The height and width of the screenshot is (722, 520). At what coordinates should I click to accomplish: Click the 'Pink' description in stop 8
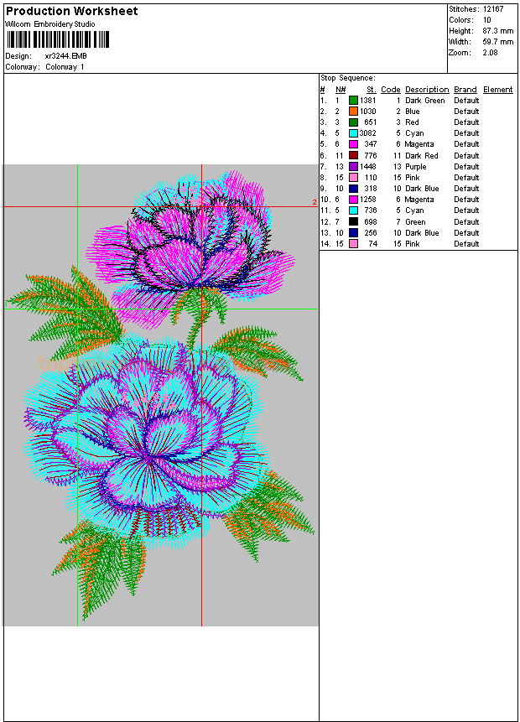click(412, 178)
